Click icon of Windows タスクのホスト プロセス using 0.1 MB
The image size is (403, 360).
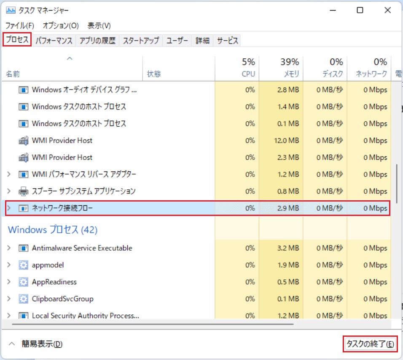pyautogui.click(x=23, y=124)
